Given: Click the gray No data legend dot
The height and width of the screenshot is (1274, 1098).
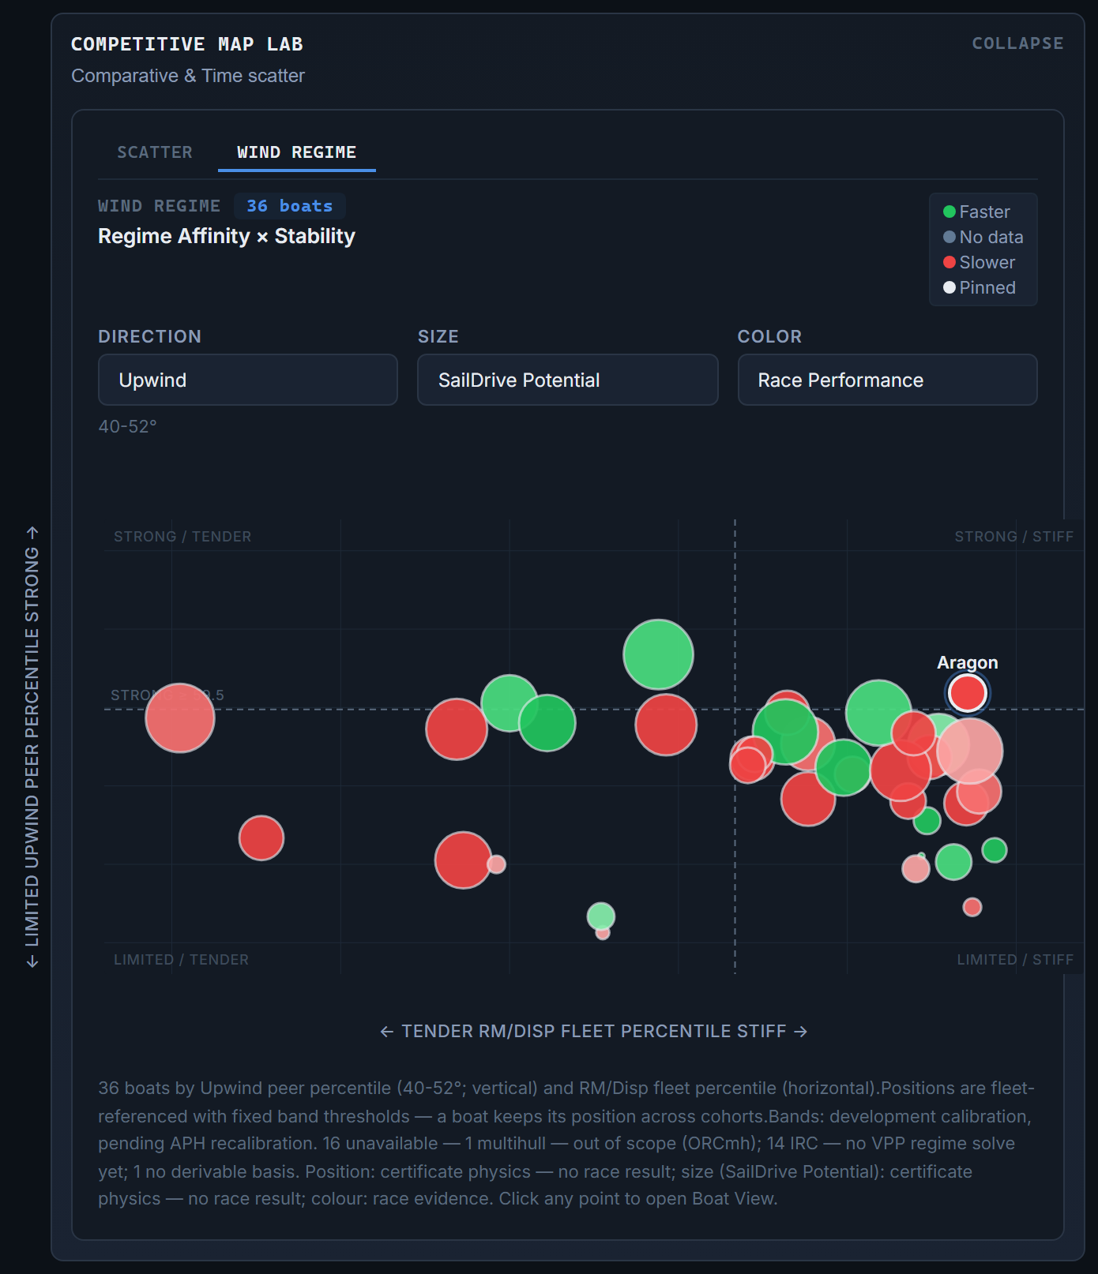Looking at the screenshot, I should [x=949, y=237].
